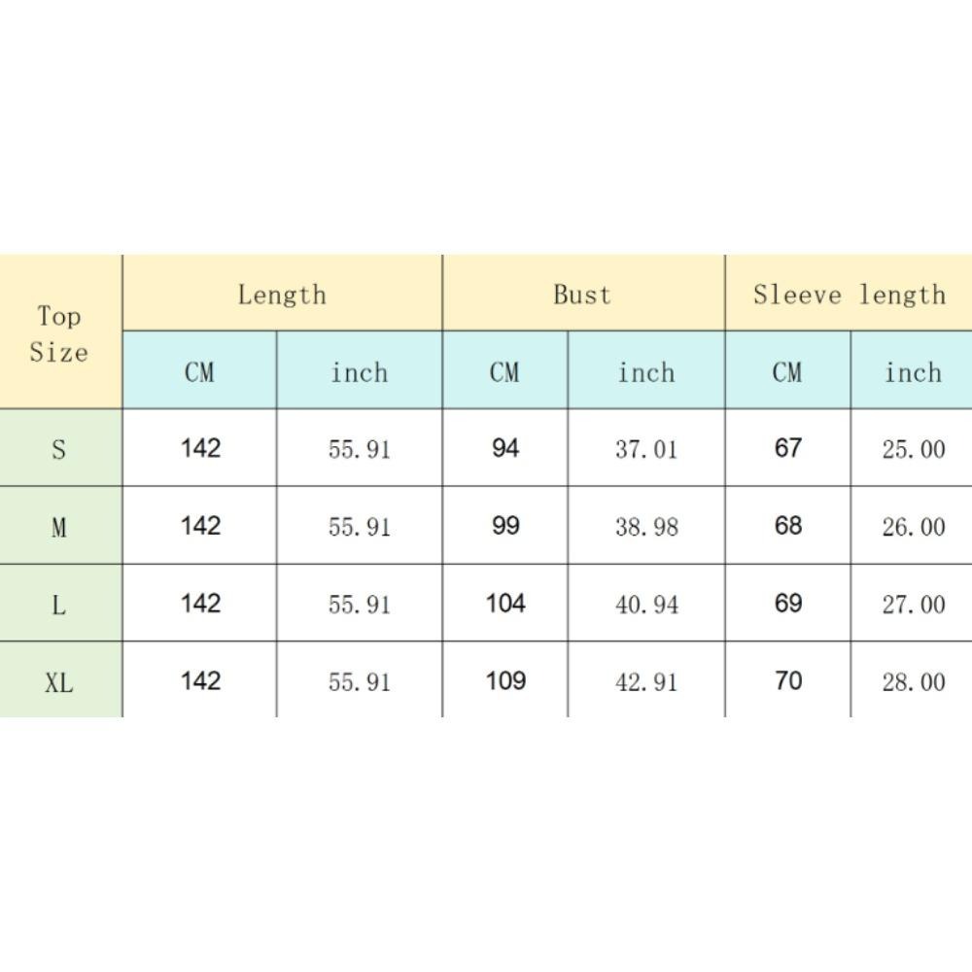Click the Bust column header
This screenshot has width=972, height=972.
tap(582, 295)
